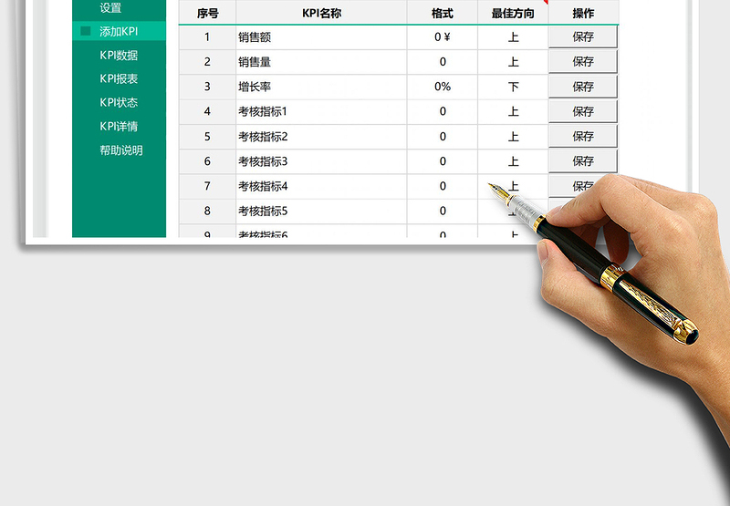Viewport: 730px width, 506px height.
Task: Click 保存 next to 增长率
Action: point(583,87)
